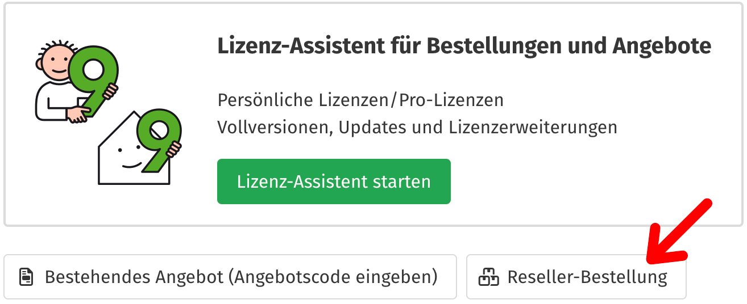Click the document icon beside Bestehendes Angebot
The width and height of the screenshot is (747, 304).
(x=26, y=277)
